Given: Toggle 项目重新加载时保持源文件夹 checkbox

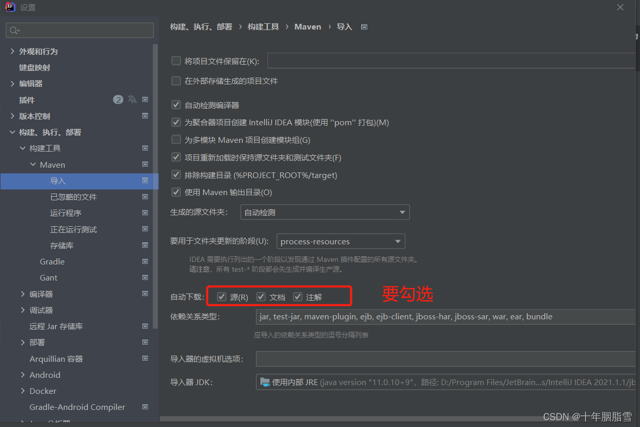Looking at the screenshot, I should click(x=176, y=157).
